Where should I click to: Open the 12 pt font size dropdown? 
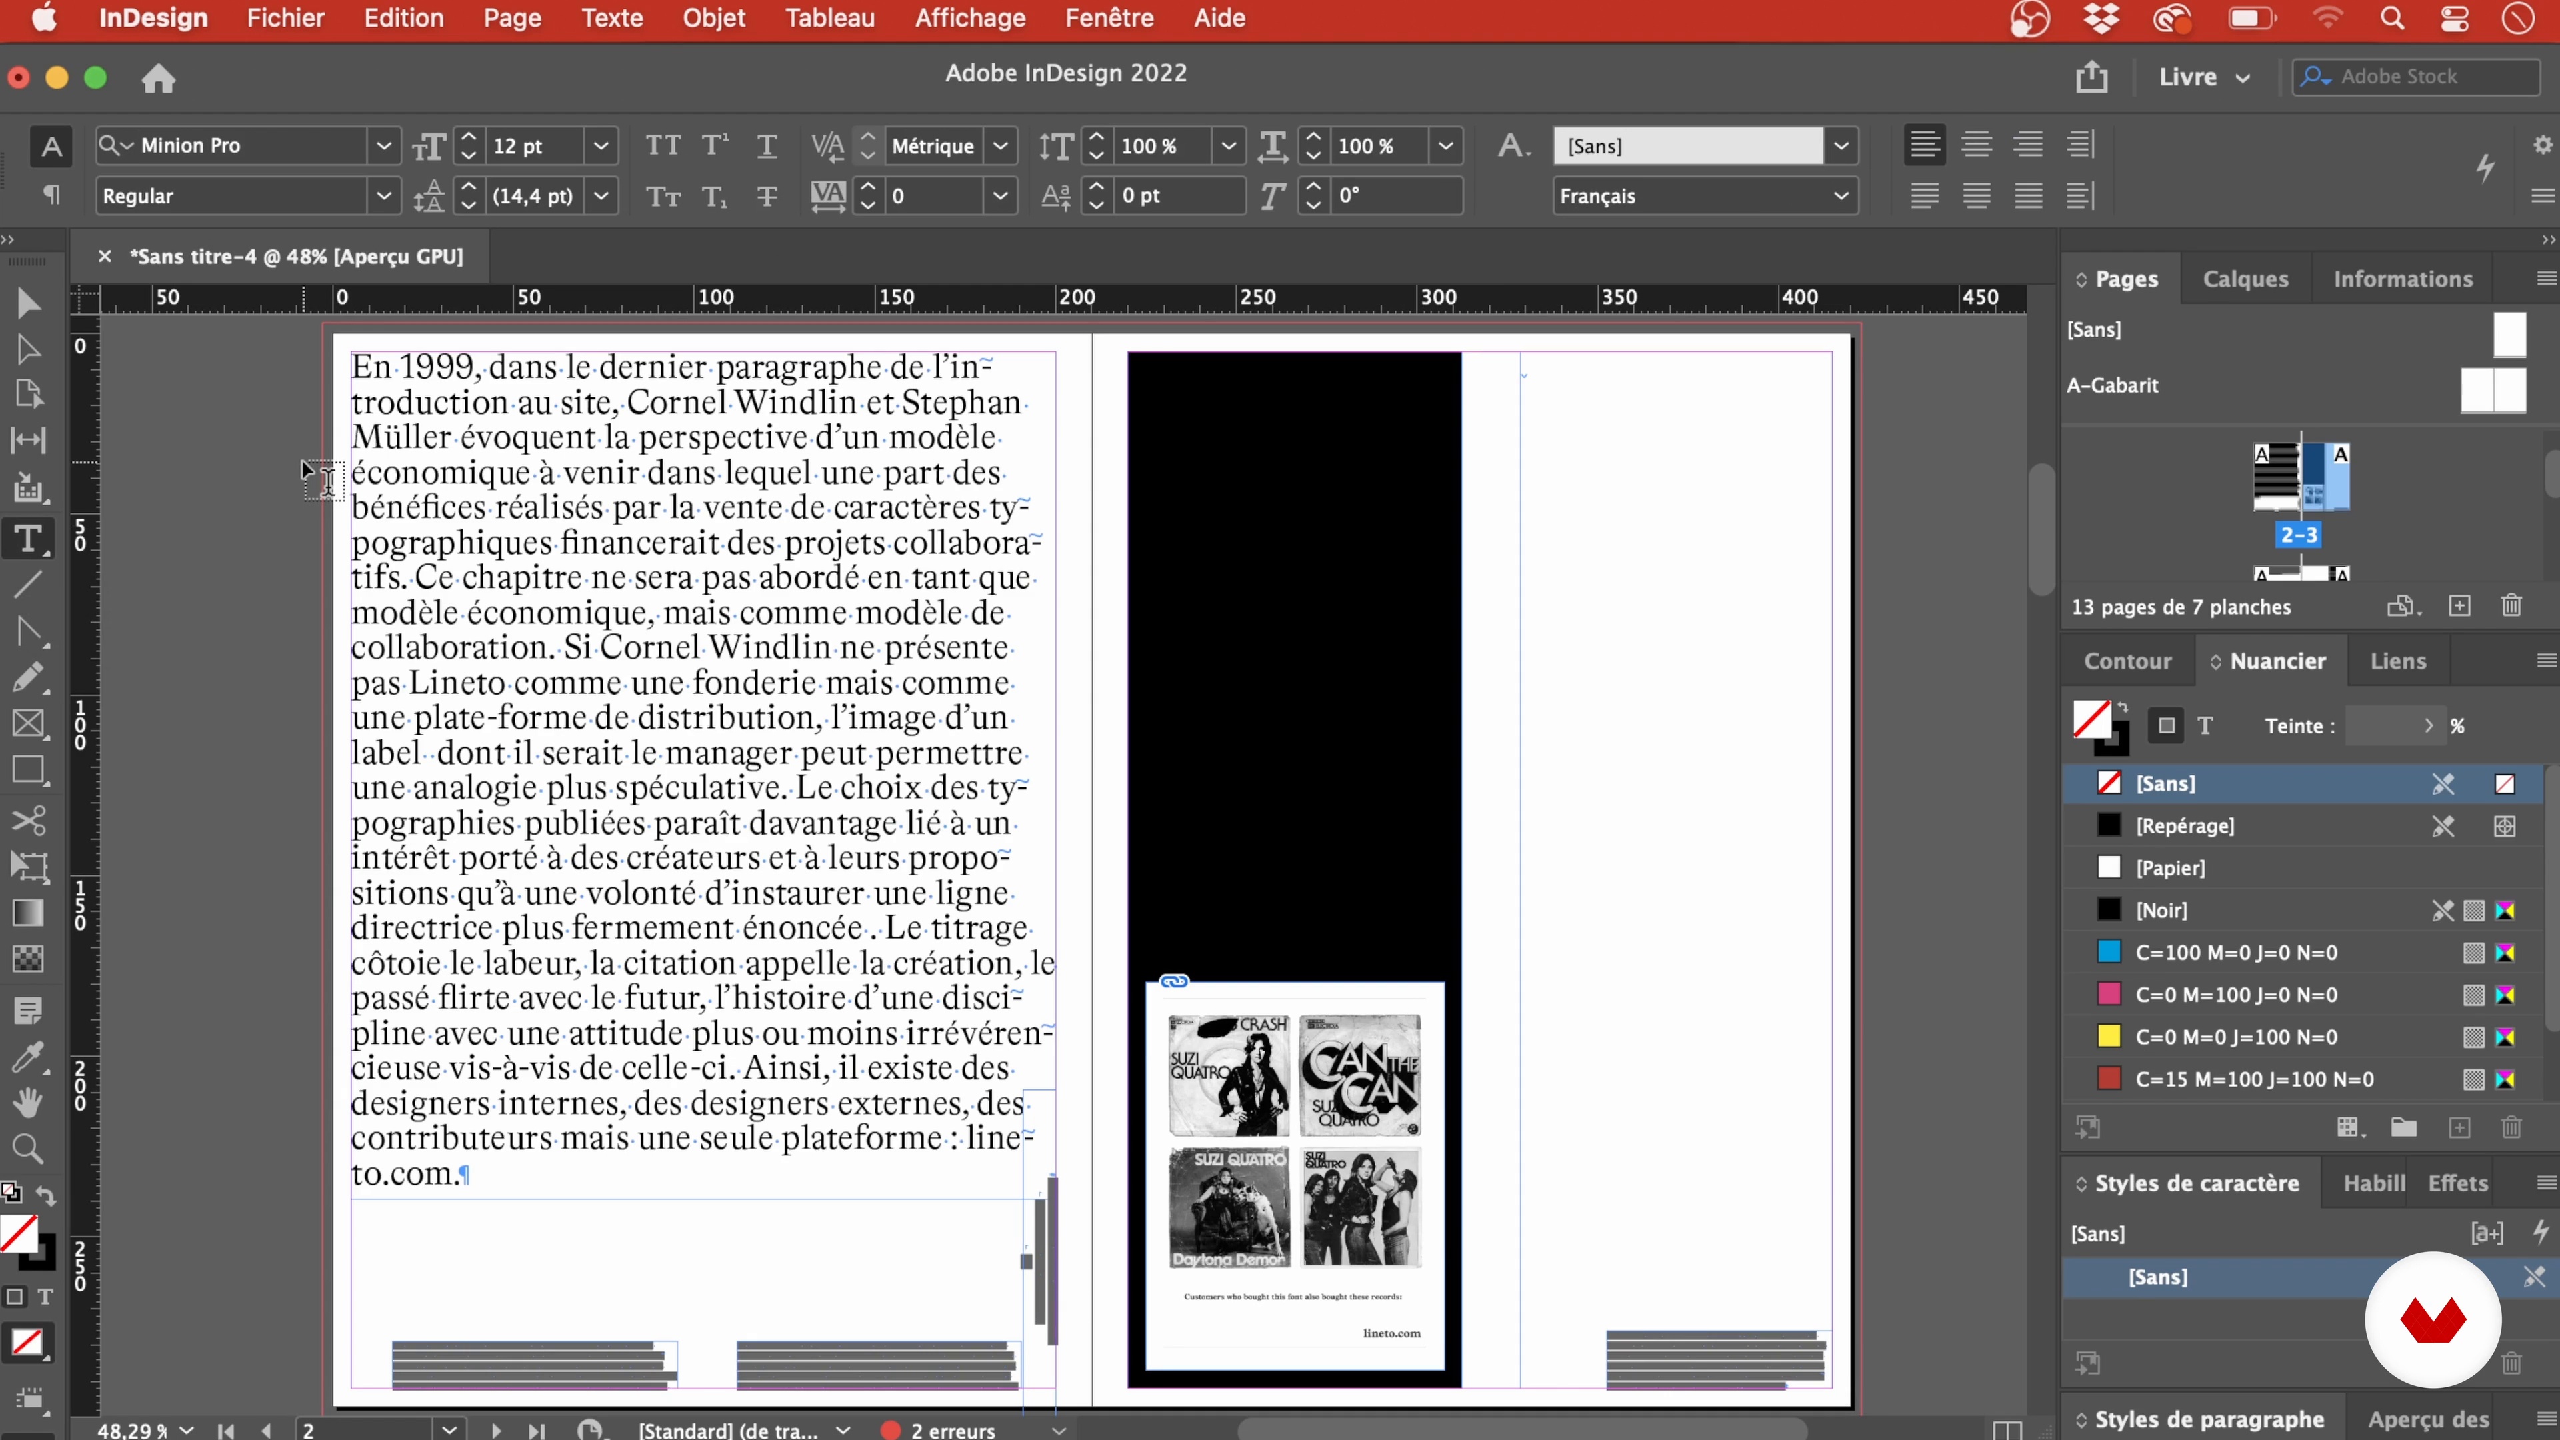(600, 146)
